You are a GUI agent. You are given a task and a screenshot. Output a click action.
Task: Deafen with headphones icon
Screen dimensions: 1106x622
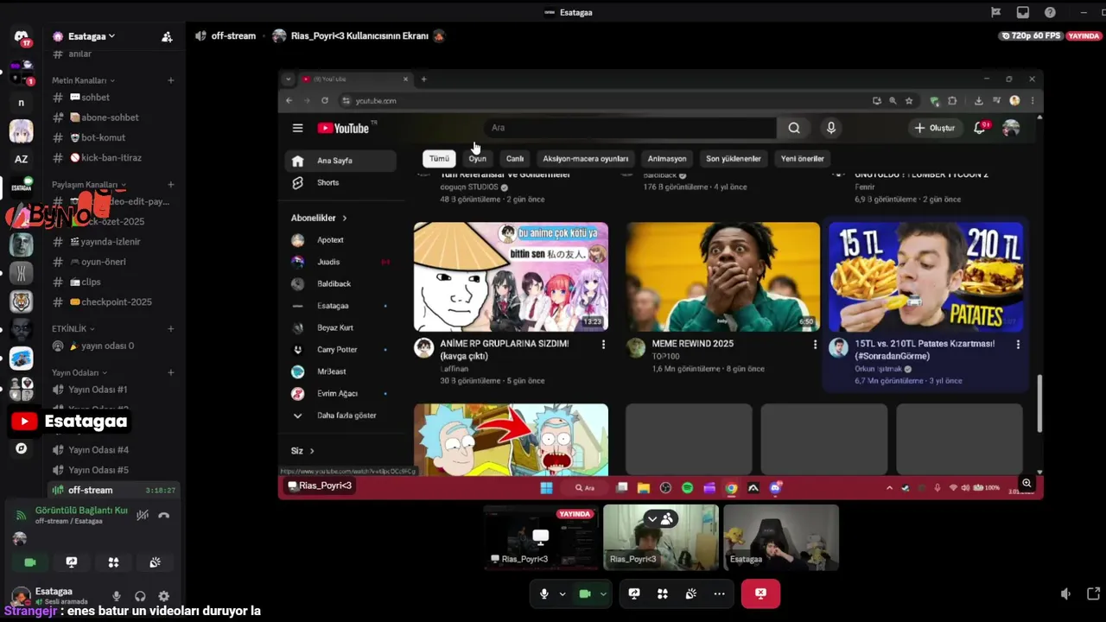pos(140,596)
